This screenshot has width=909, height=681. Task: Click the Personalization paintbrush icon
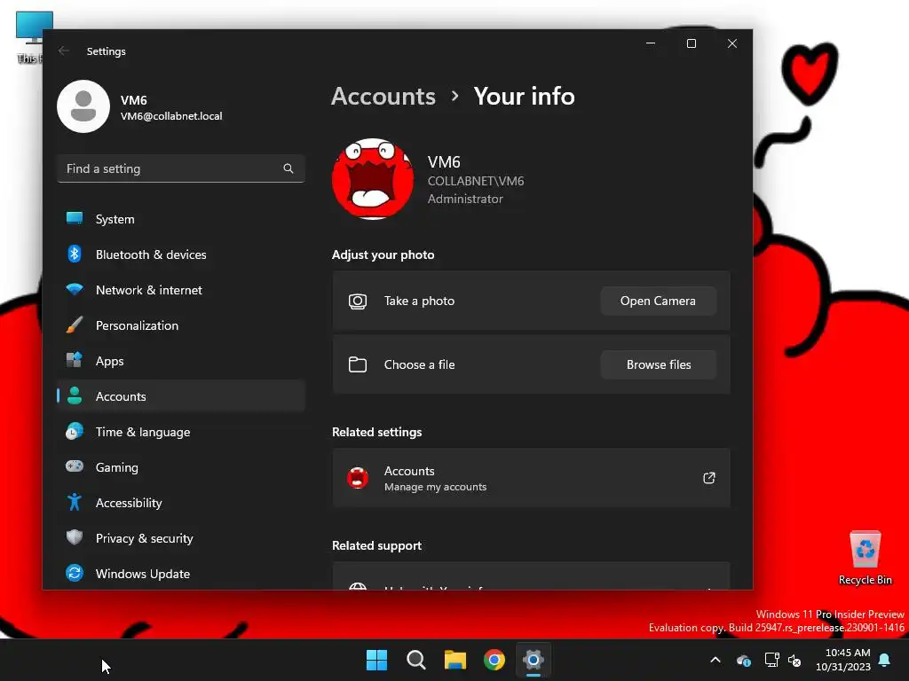75,325
